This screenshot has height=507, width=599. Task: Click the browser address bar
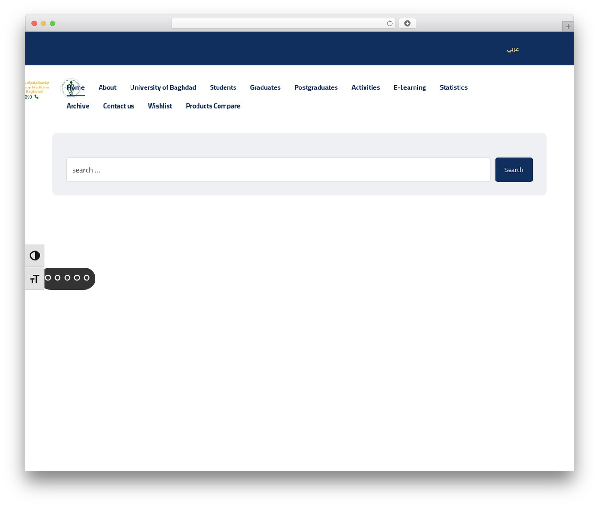283,23
